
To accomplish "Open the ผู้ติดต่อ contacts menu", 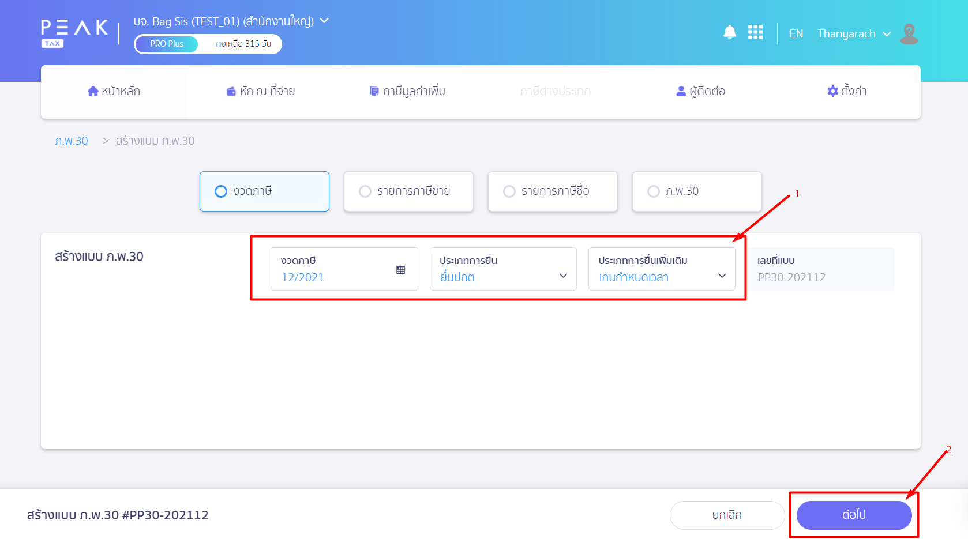I will pos(700,91).
